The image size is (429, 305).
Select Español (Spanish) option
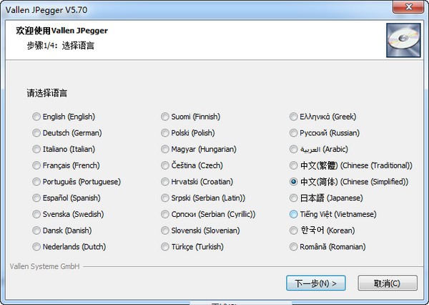click(37, 198)
